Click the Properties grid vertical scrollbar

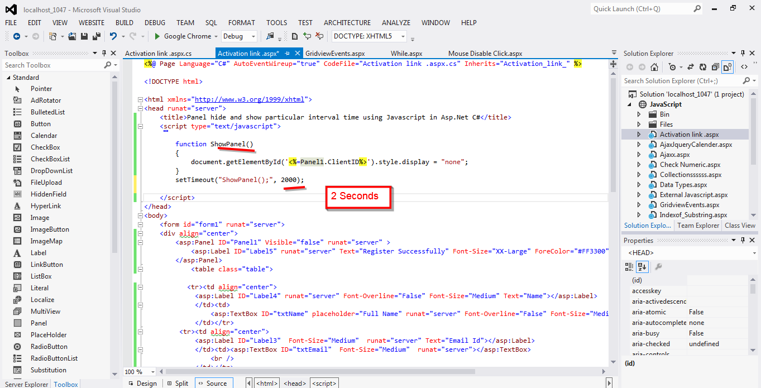(x=753, y=288)
